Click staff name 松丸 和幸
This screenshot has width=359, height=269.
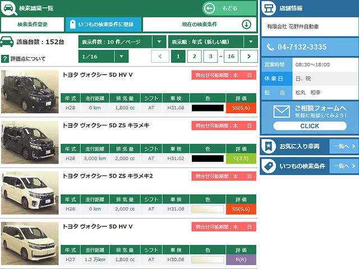point(308,92)
